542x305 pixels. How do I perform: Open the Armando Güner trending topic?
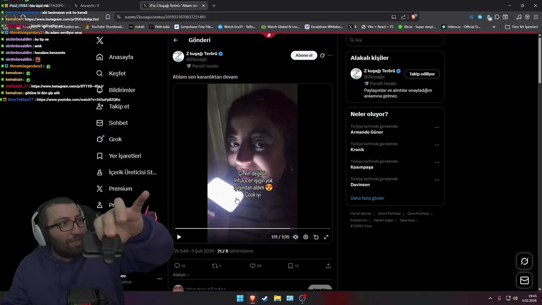tap(367, 132)
